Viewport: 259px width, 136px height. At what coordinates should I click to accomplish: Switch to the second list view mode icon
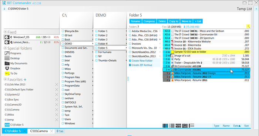tap(172, 126)
